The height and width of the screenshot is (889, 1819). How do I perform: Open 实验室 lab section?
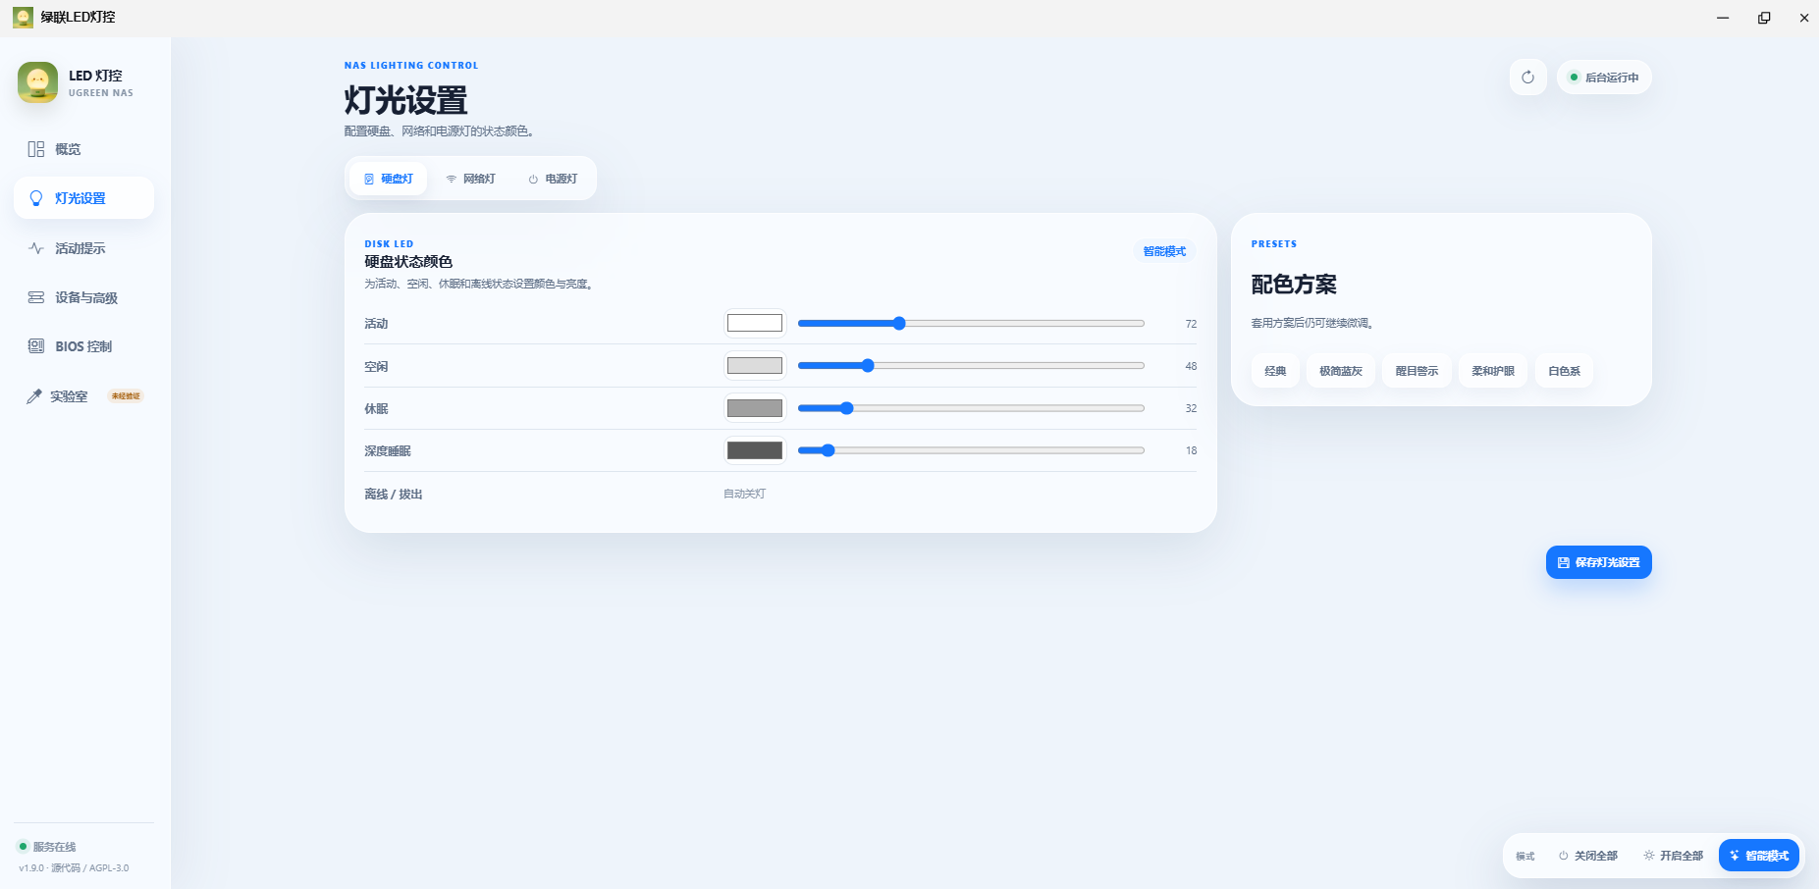click(83, 396)
